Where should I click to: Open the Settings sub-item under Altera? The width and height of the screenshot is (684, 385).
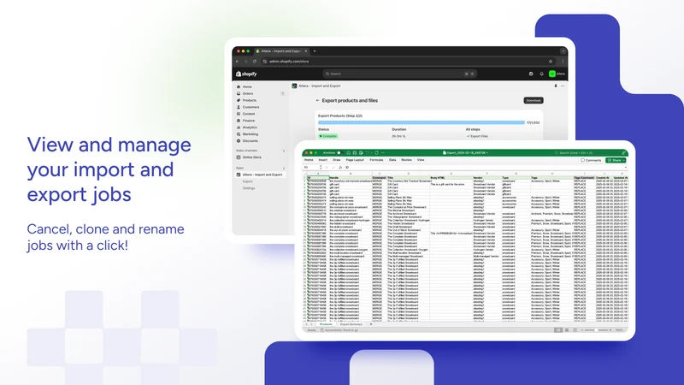click(249, 188)
